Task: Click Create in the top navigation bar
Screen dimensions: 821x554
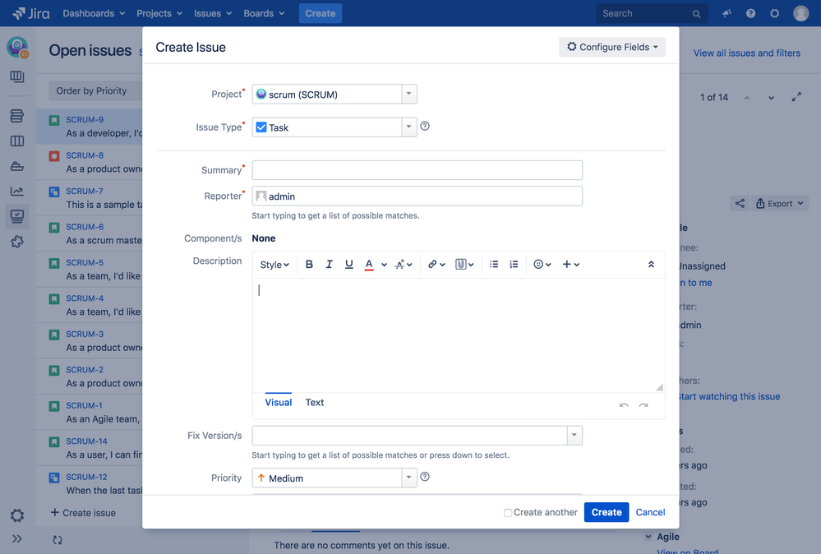Action: coord(321,14)
